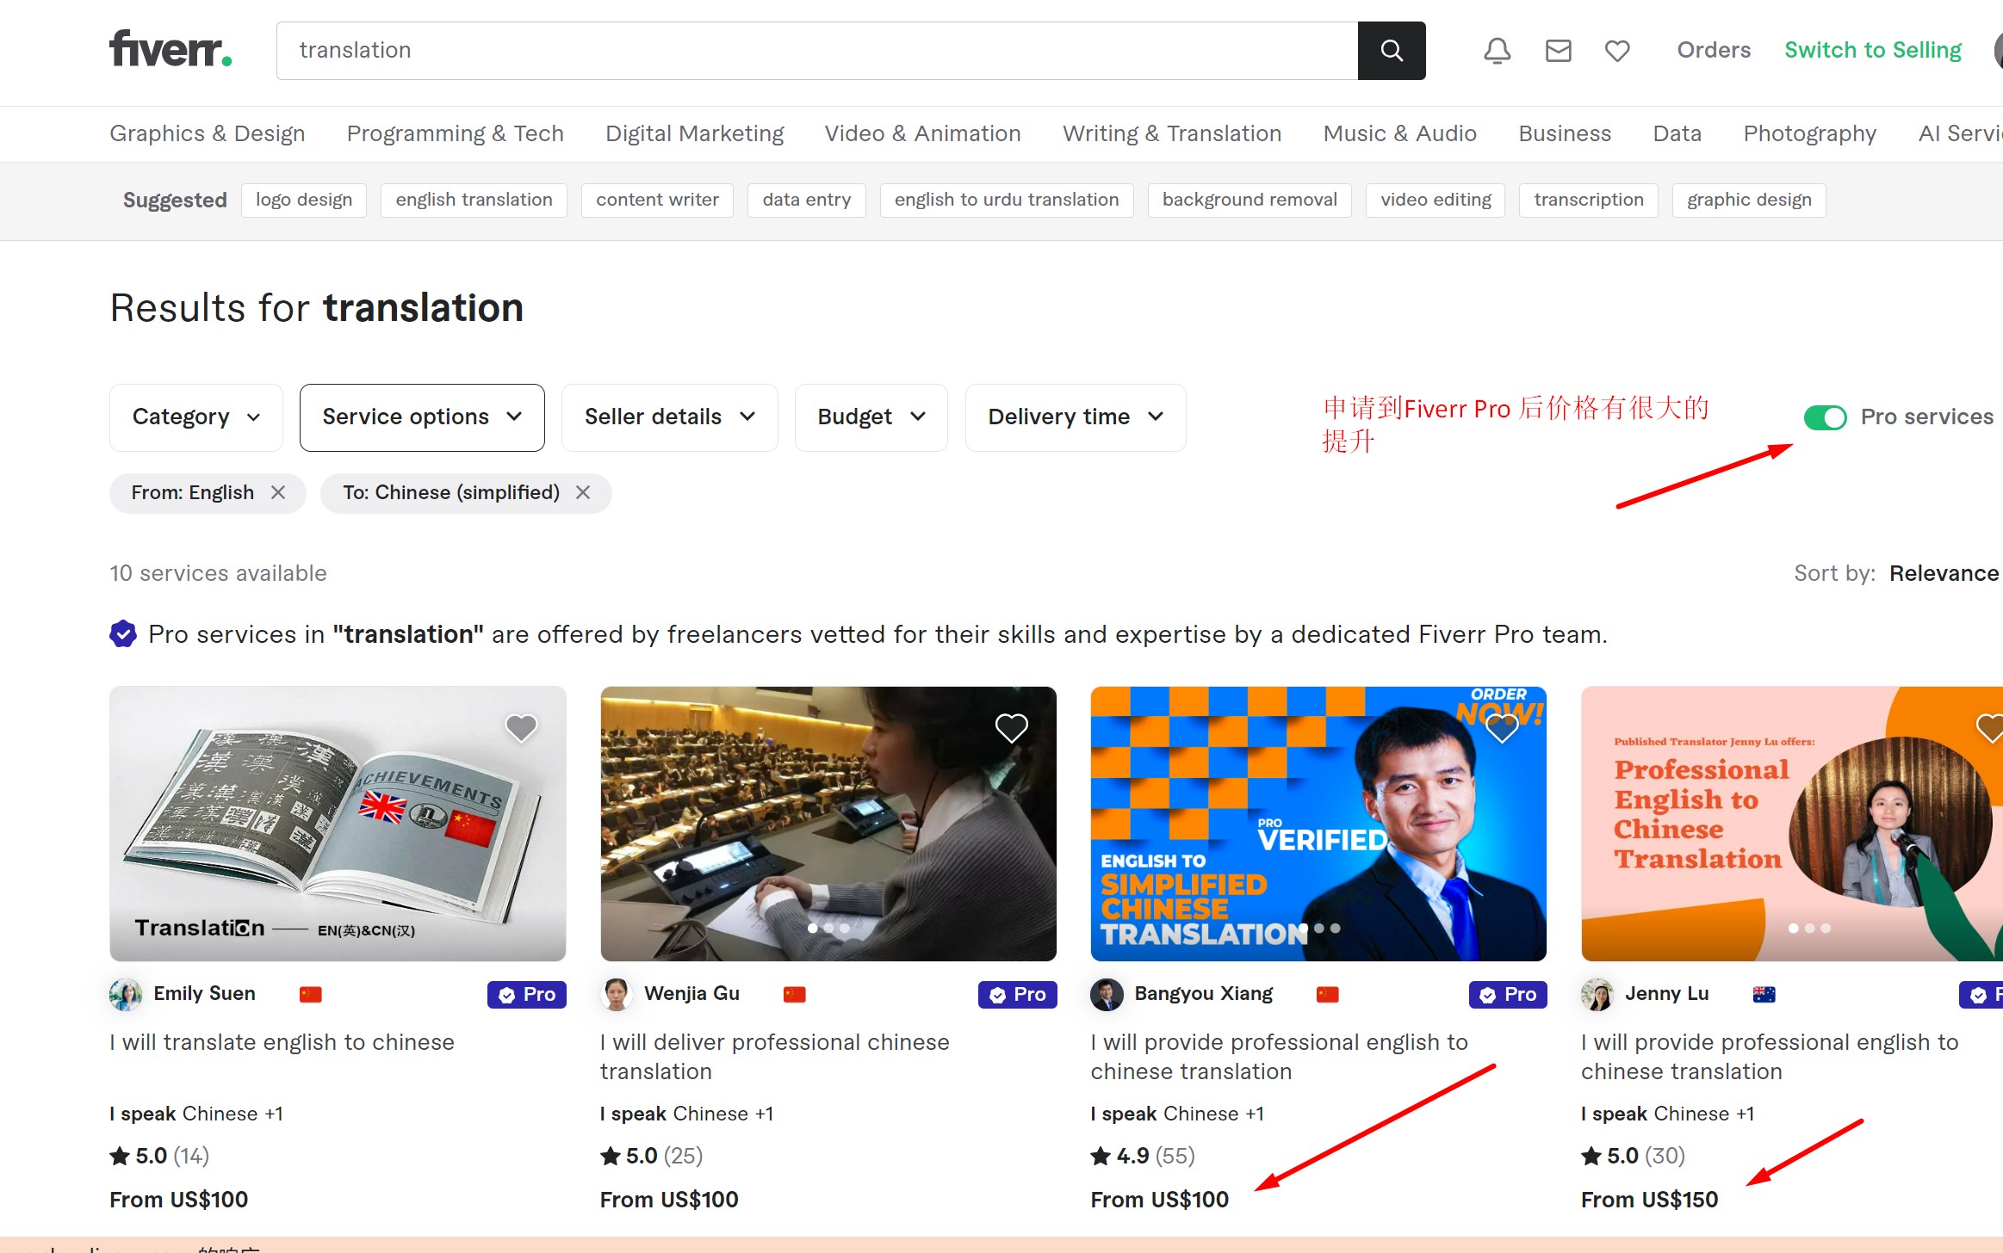2003x1253 pixels.
Task: Remove the From: English filter
Action: pyautogui.click(x=278, y=492)
